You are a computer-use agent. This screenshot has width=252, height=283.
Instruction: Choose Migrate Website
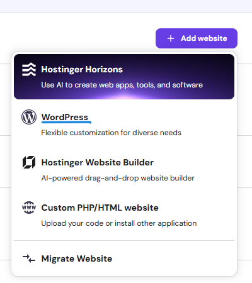124,258
